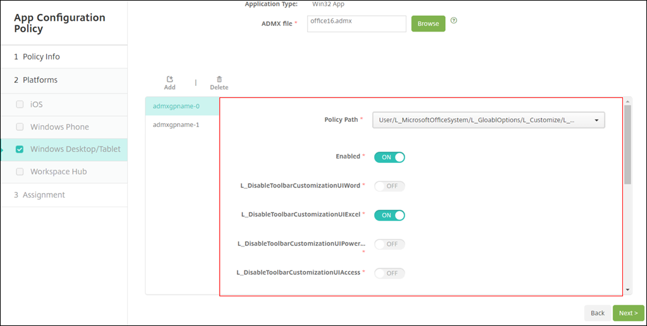Click the Policy Path label
Screen dimensions: 647x326
point(341,120)
